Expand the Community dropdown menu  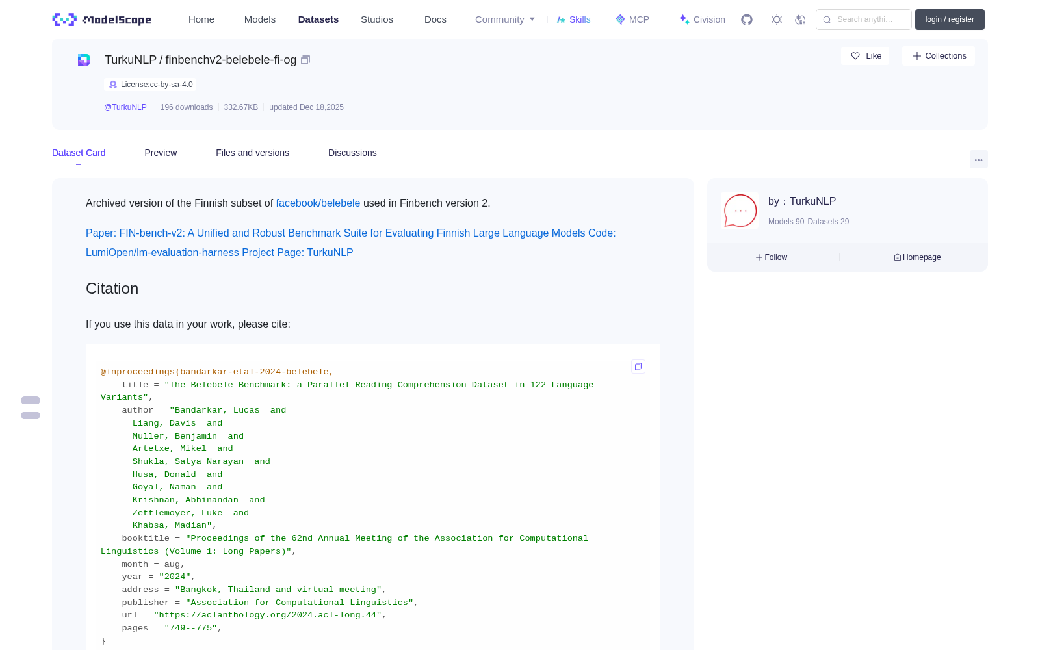(x=505, y=19)
